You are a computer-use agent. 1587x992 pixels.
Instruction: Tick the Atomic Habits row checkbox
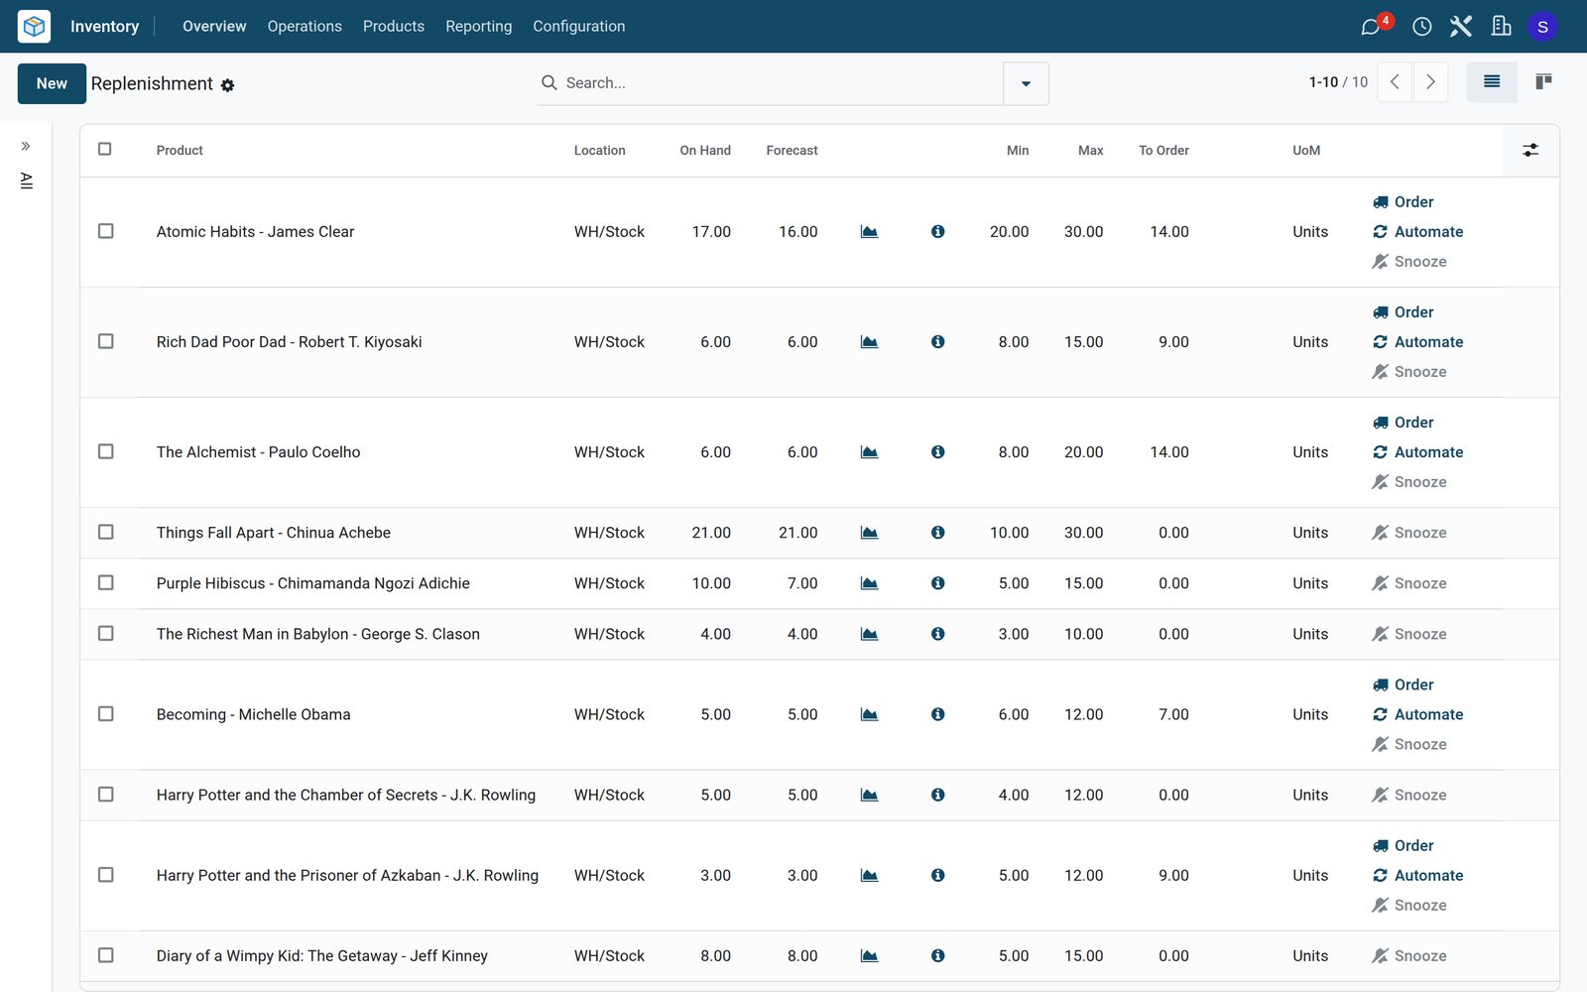(106, 231)
